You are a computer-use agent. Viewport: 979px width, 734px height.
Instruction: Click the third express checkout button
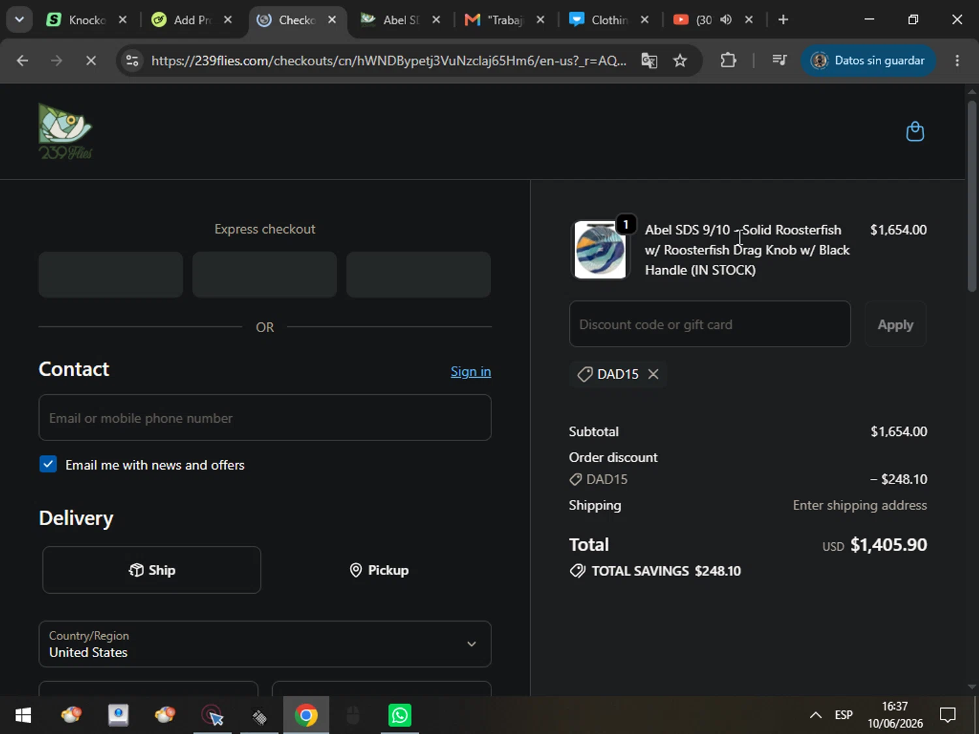[418, 275]
